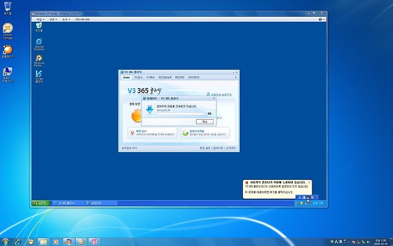This screenshot has width=393, height=246.
Task: Click the blue download arrow icon in update dialog
Action: [x=150, y=109]
